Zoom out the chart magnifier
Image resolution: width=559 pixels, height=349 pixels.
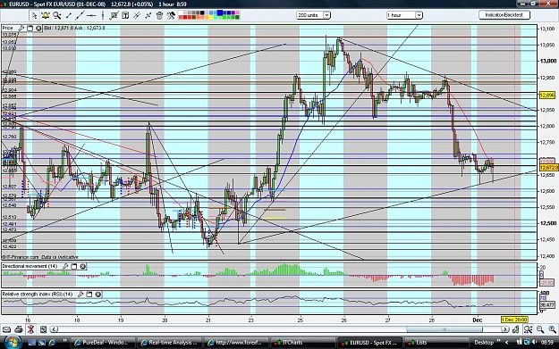[x=540, y=329]
